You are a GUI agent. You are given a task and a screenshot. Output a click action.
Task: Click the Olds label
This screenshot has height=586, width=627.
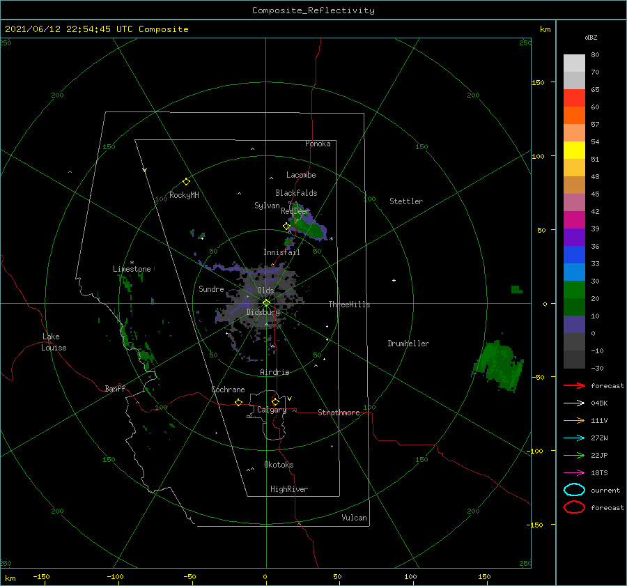[x=265, y=291]
